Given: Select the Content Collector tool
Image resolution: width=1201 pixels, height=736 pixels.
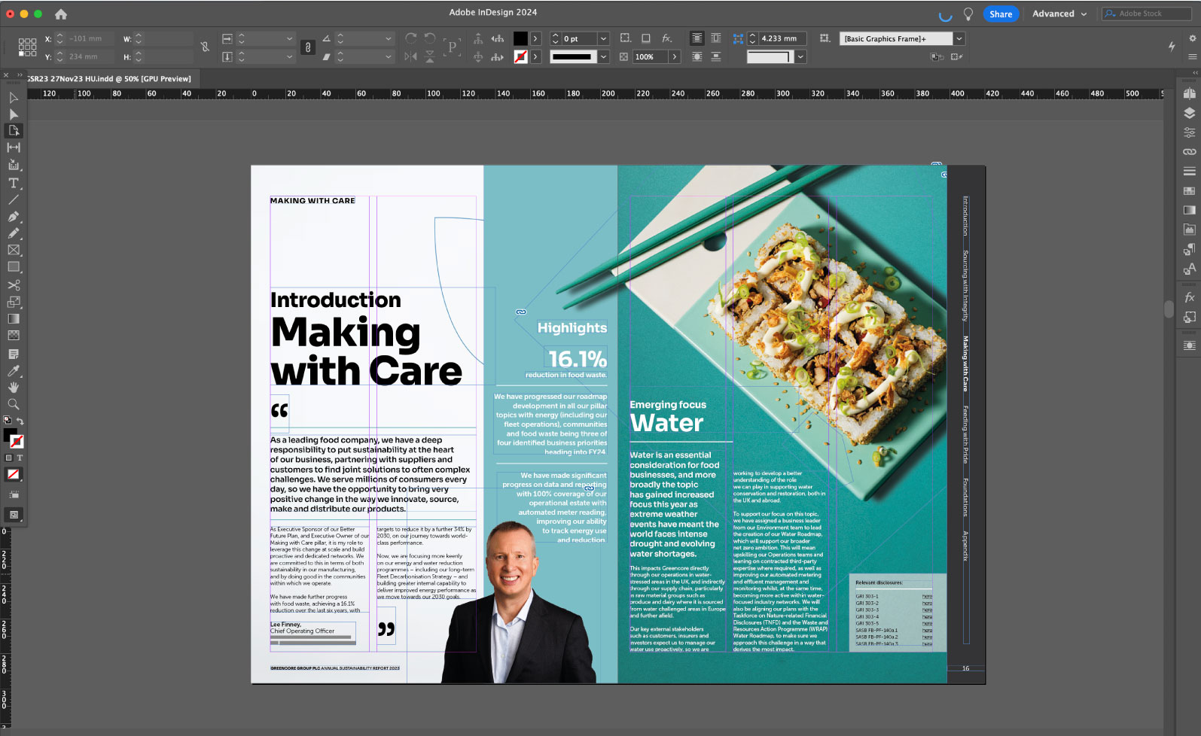Looking at the screenshot, I should coord(14,165).
